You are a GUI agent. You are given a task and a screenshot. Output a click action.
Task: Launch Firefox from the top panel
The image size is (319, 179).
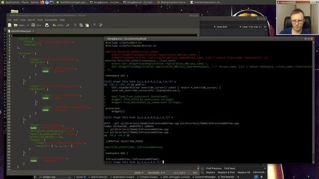pyautogui.click(x=42, y=2)
